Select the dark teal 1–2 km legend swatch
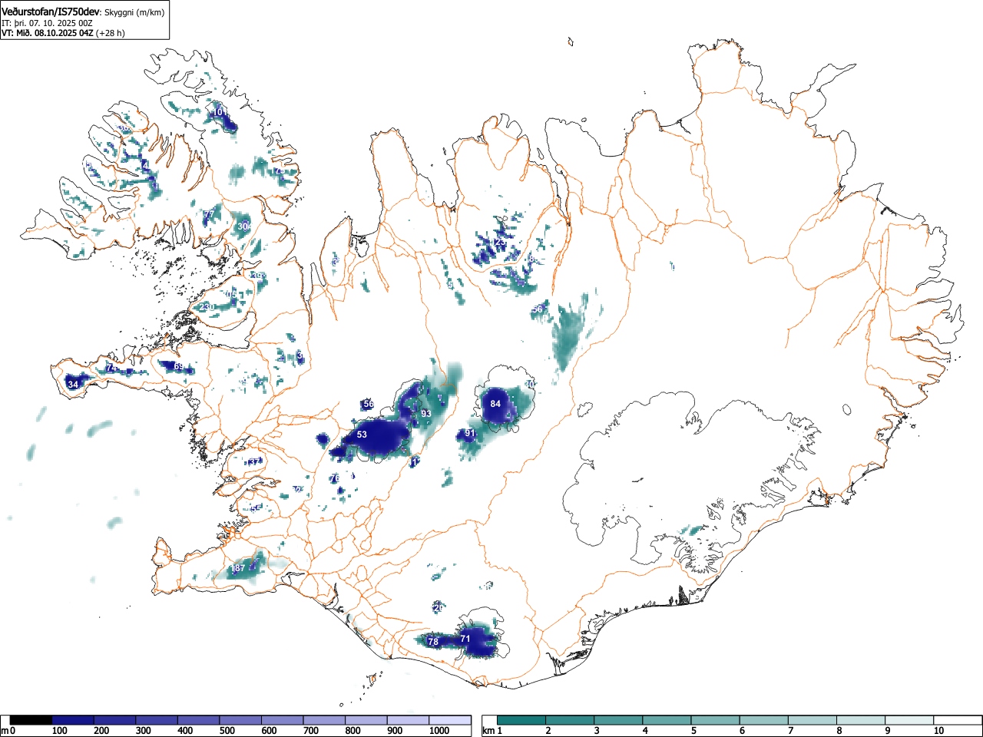This screenshot has width=983, height=737. 521,720
